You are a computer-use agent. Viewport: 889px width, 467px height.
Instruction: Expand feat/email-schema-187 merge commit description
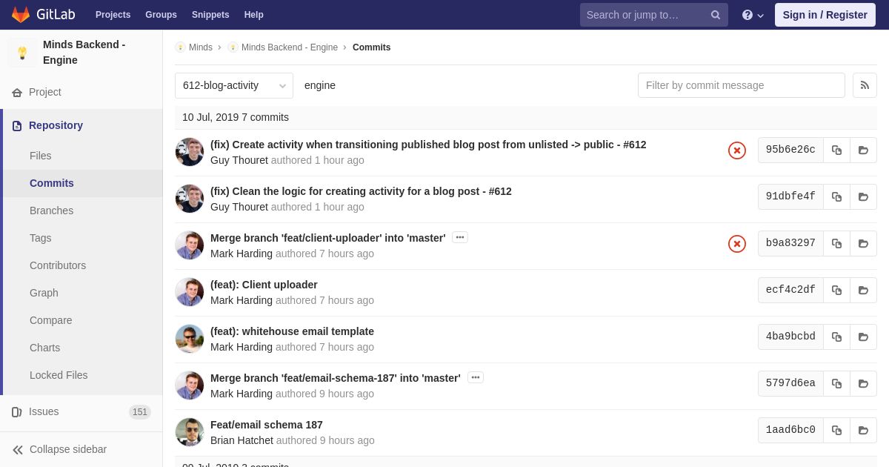[476, 377]
